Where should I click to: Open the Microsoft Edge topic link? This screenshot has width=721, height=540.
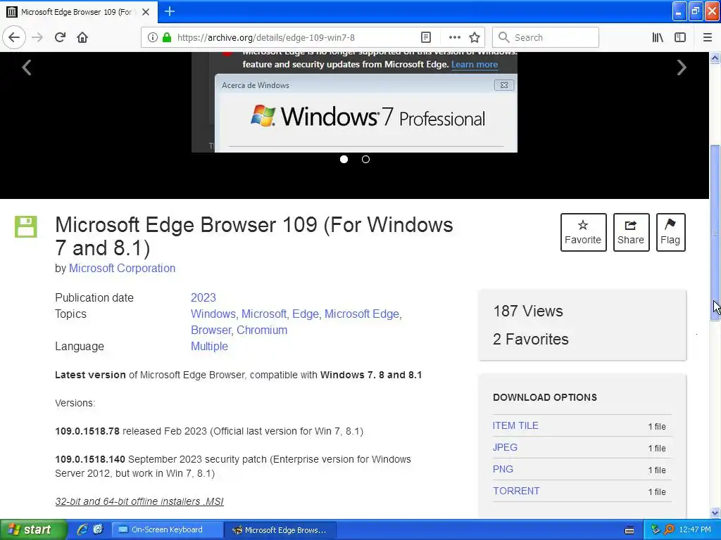363,314
